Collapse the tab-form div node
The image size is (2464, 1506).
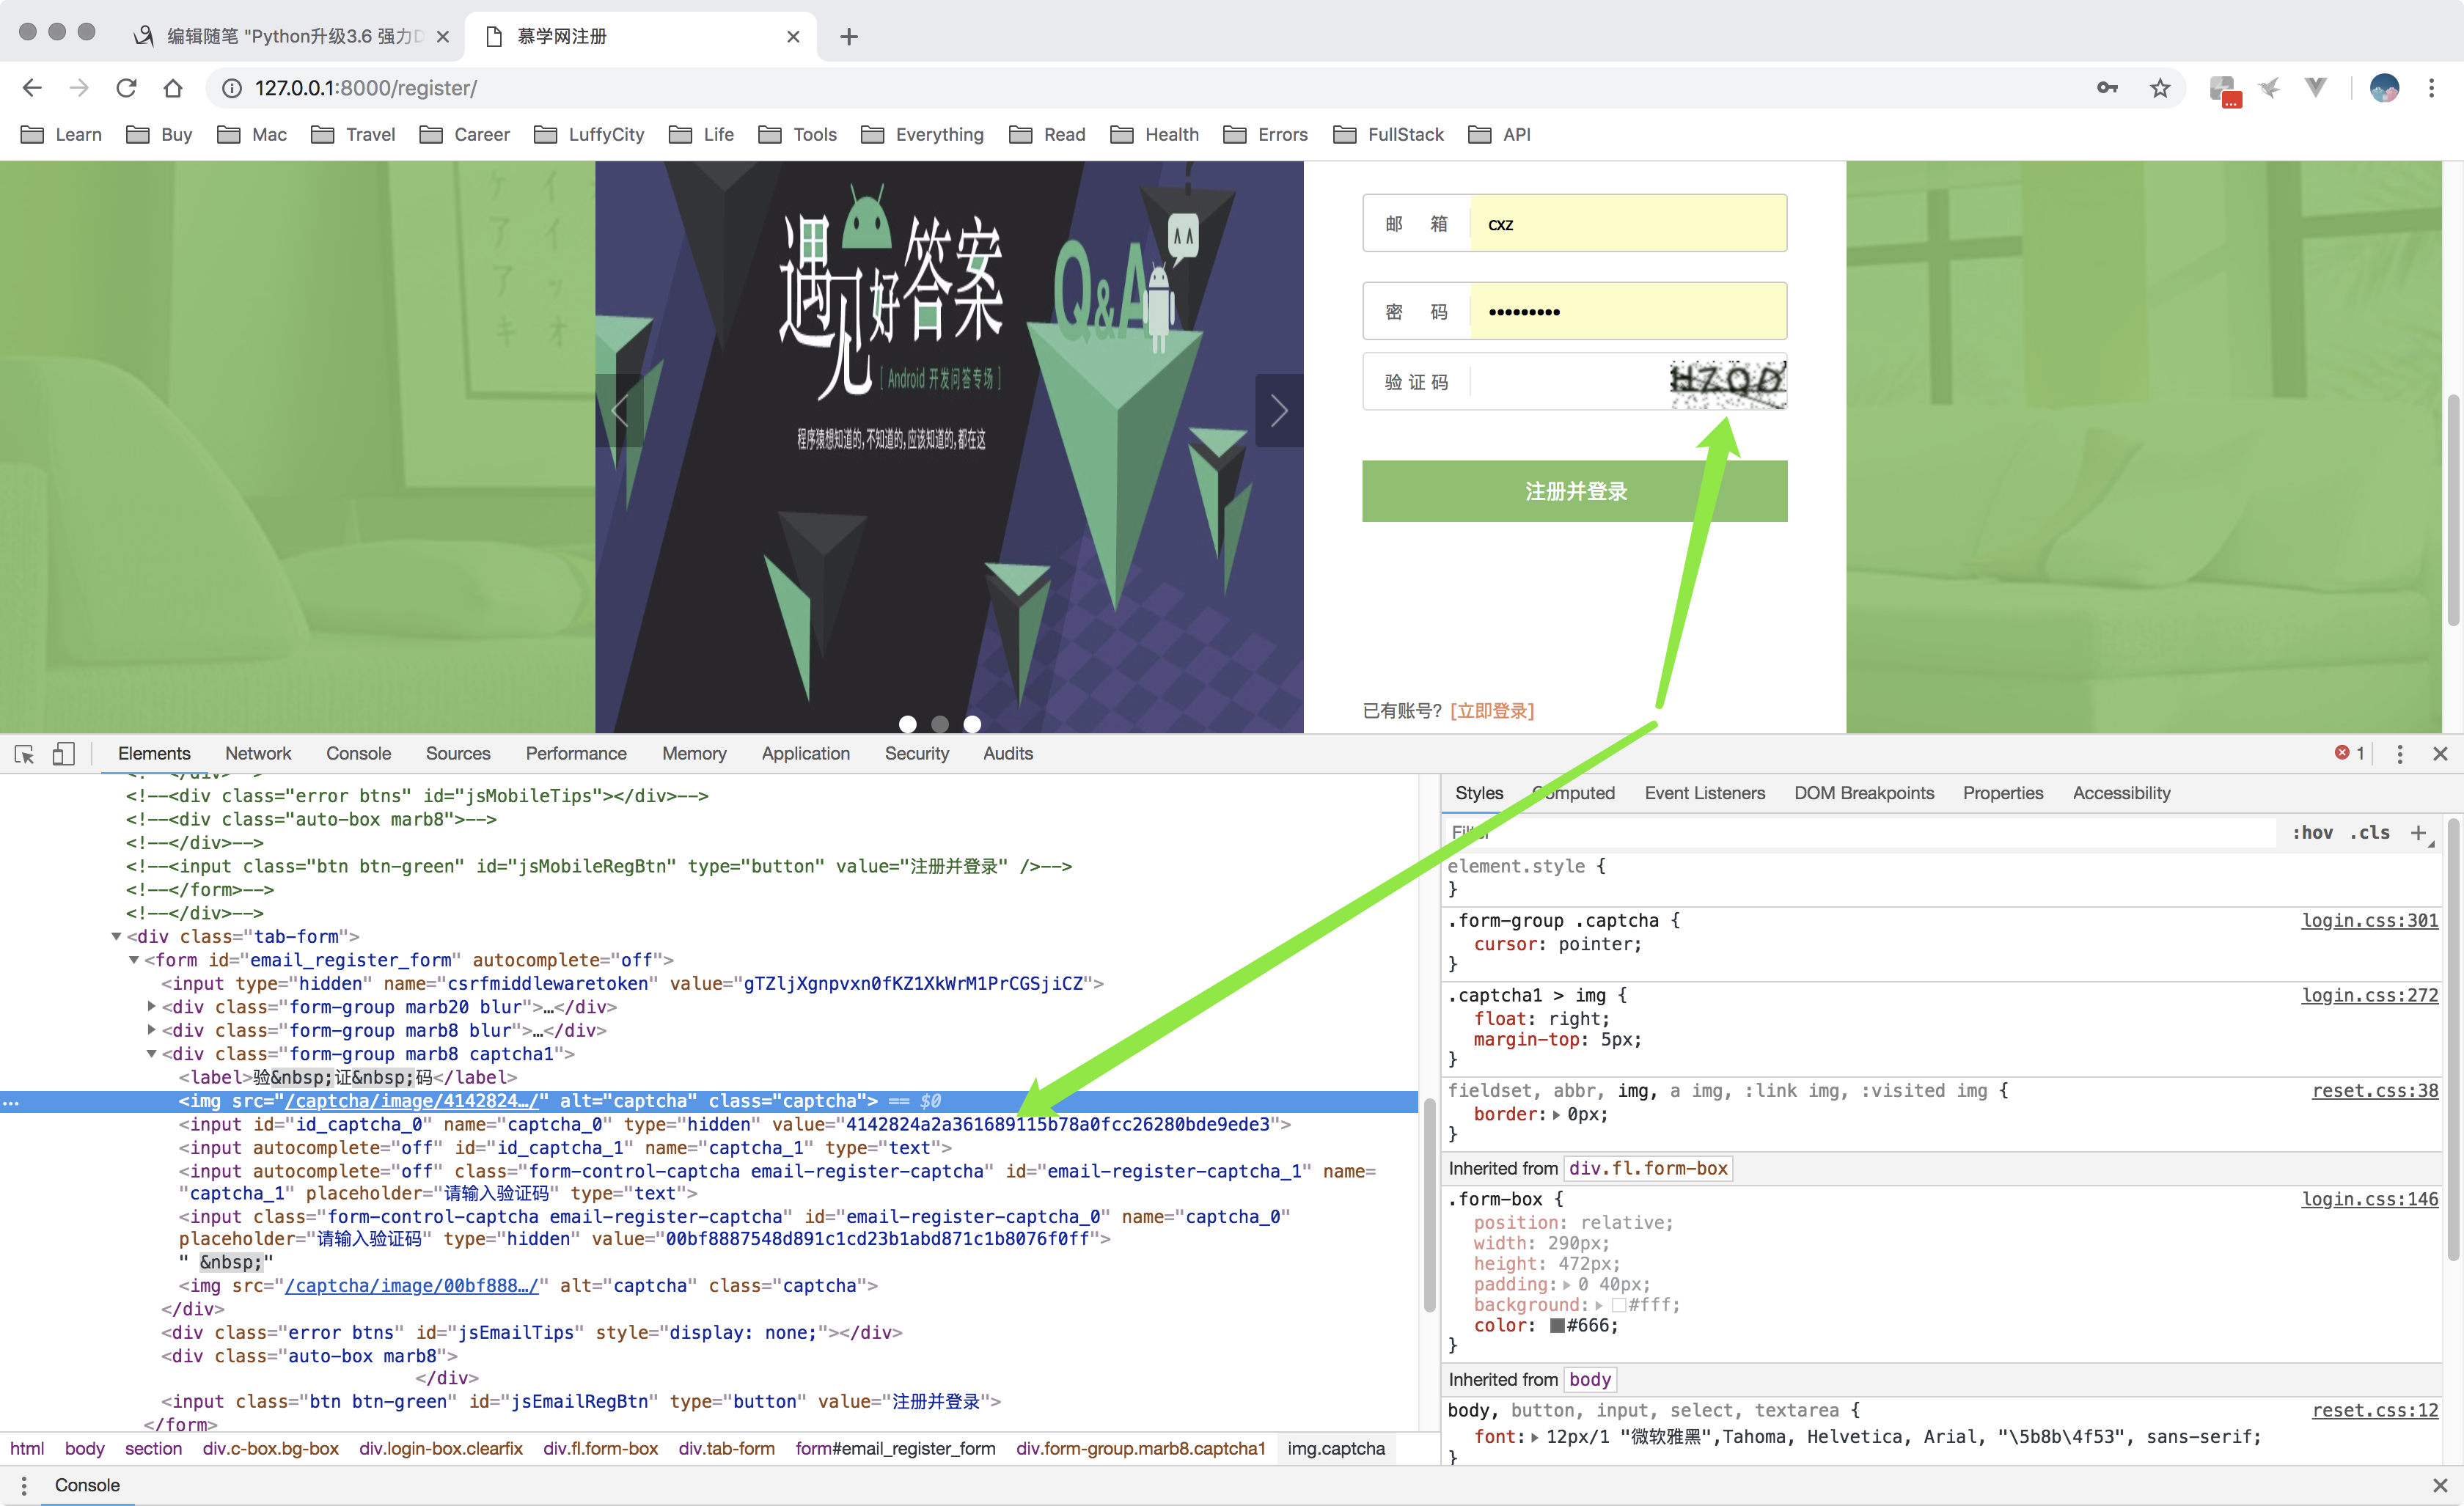pos(116,937)
